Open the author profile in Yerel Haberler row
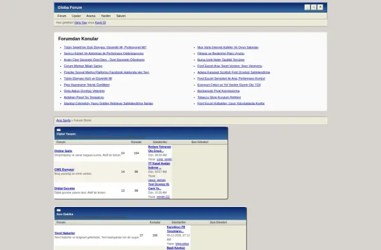381x250 pixels. click(182, 244)
